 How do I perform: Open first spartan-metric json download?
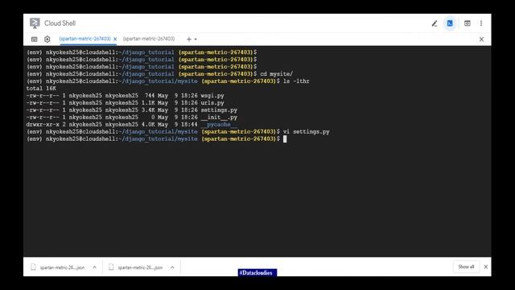click(62, 267)
